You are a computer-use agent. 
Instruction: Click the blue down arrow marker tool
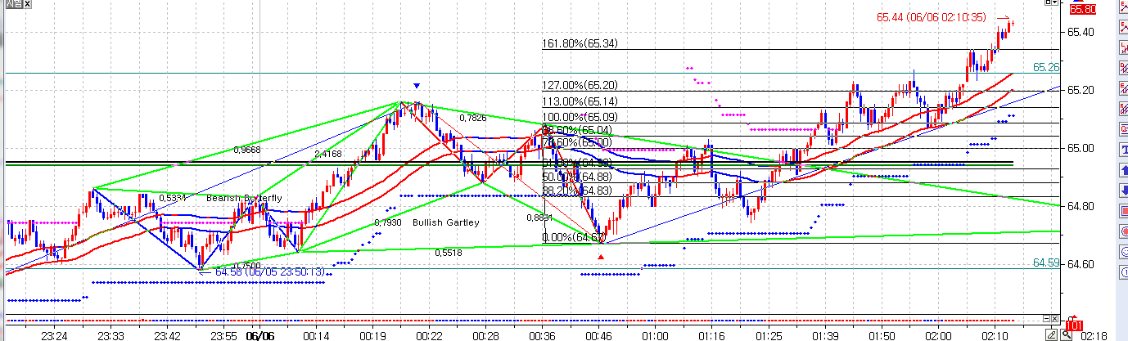point(1122,190)
